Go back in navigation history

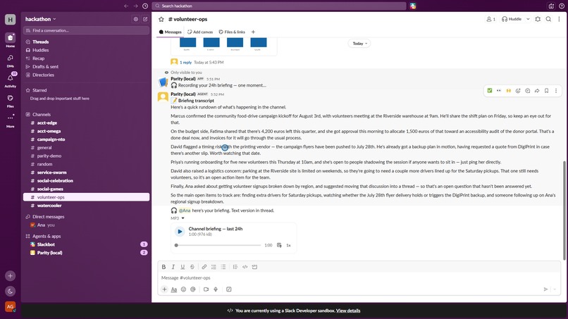coord(126,6)
